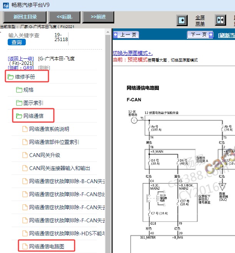Expand the 规格 folder
Viewport: 235px width, 253px height.
click(28, 90)
